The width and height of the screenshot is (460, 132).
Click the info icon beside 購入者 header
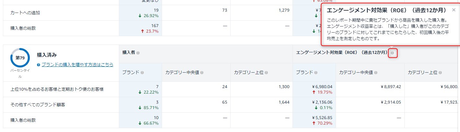[x=138, y=53]
